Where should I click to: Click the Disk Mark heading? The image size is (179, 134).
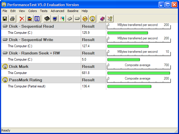pos(19,66)
